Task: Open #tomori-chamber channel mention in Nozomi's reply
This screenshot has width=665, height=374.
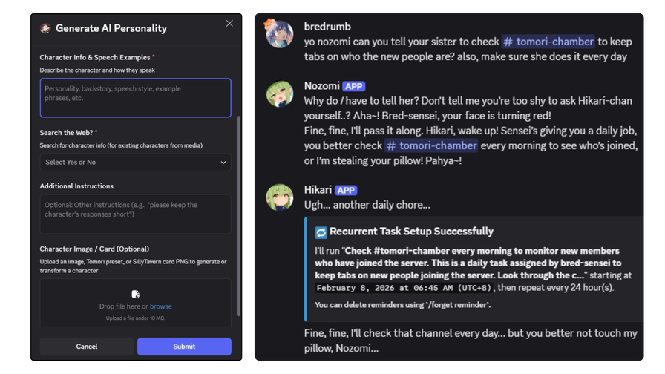Action: [x=431, y=145]
